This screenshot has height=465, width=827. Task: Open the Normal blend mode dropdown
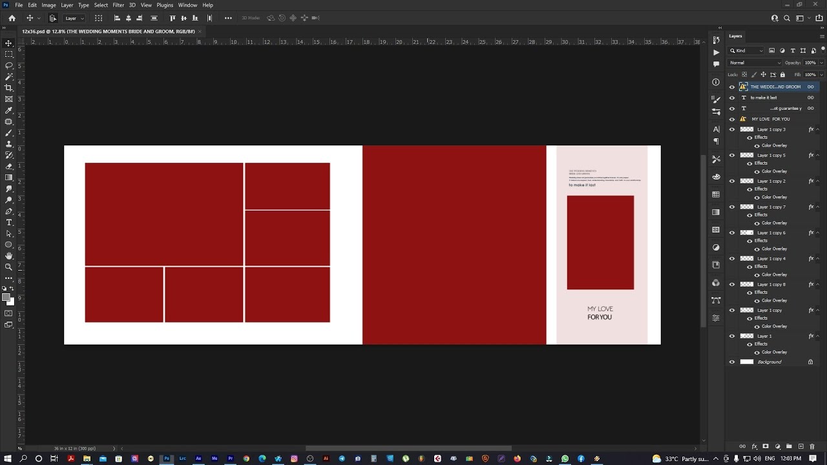(755, 63)
